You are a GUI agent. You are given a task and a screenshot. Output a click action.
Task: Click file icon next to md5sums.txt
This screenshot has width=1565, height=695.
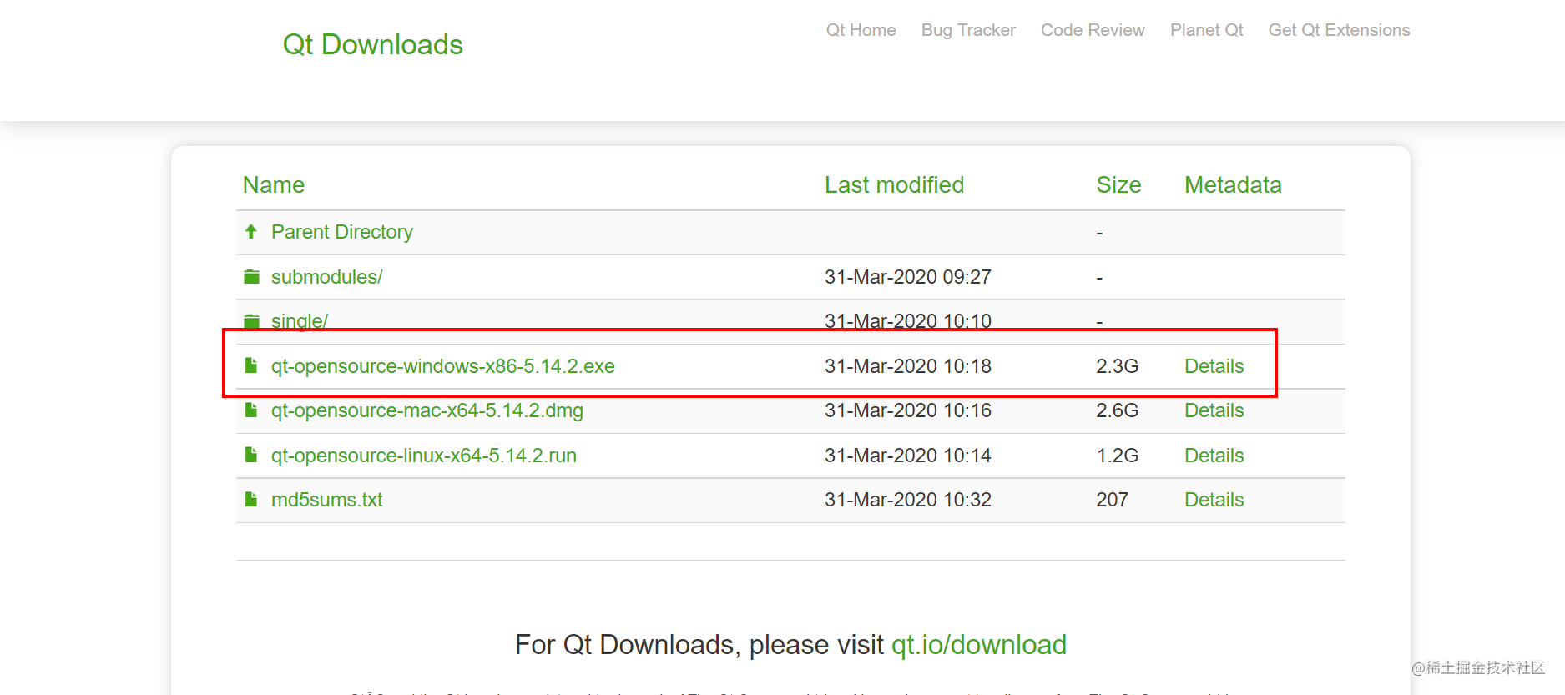click(x=250, y=499)
